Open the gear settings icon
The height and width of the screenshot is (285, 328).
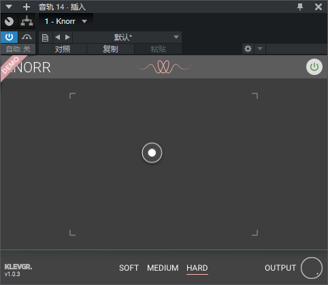248,48
